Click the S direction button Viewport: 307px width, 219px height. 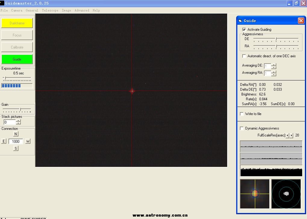tap(16, 149)
